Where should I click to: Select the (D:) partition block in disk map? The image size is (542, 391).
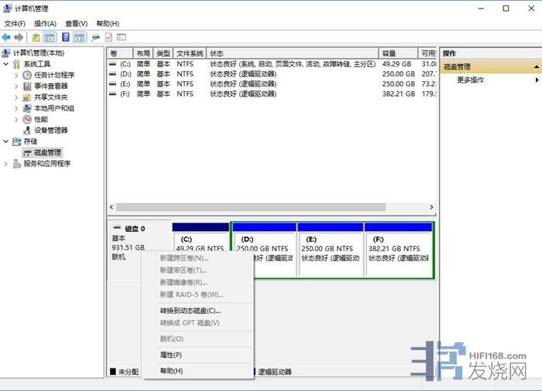[263, 249]
